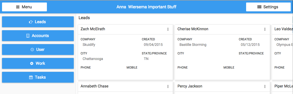Viewport: 293px width, 94px height.
Task: Open Work section with gear icon
Action: 38,63
